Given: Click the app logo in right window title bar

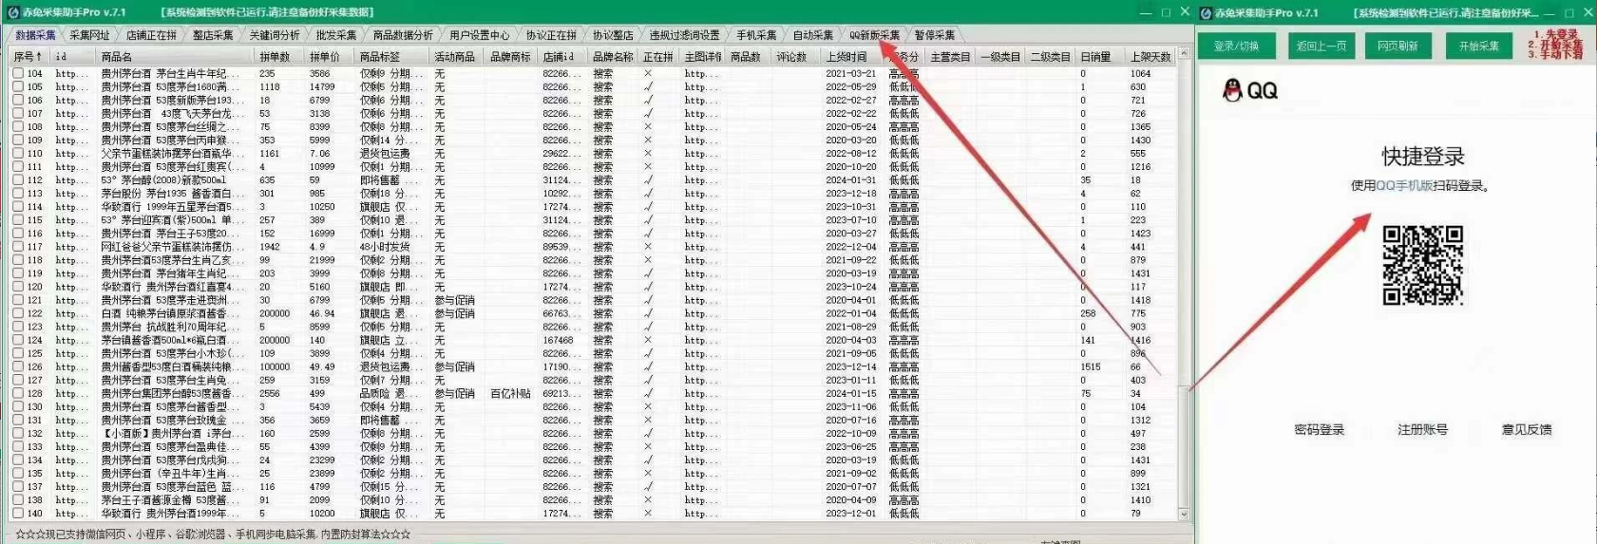Looking at the screenshot, I should click(x=1206, y=12).
